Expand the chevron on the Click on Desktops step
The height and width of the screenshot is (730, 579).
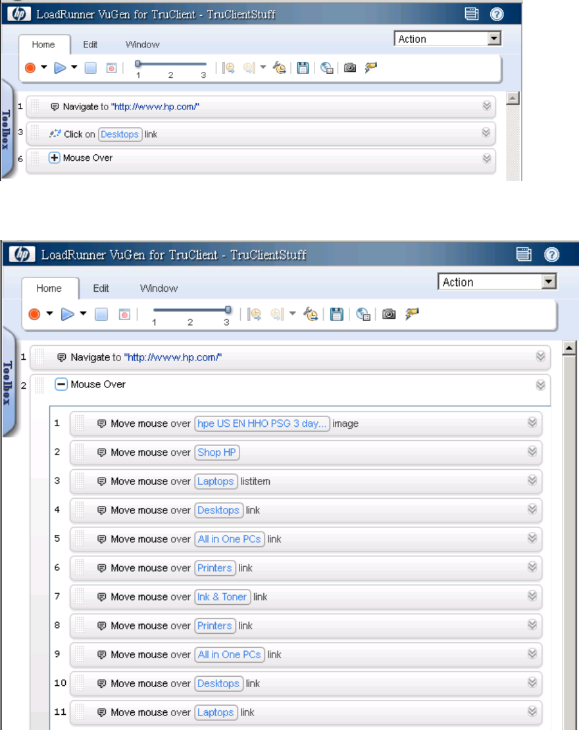486,133
